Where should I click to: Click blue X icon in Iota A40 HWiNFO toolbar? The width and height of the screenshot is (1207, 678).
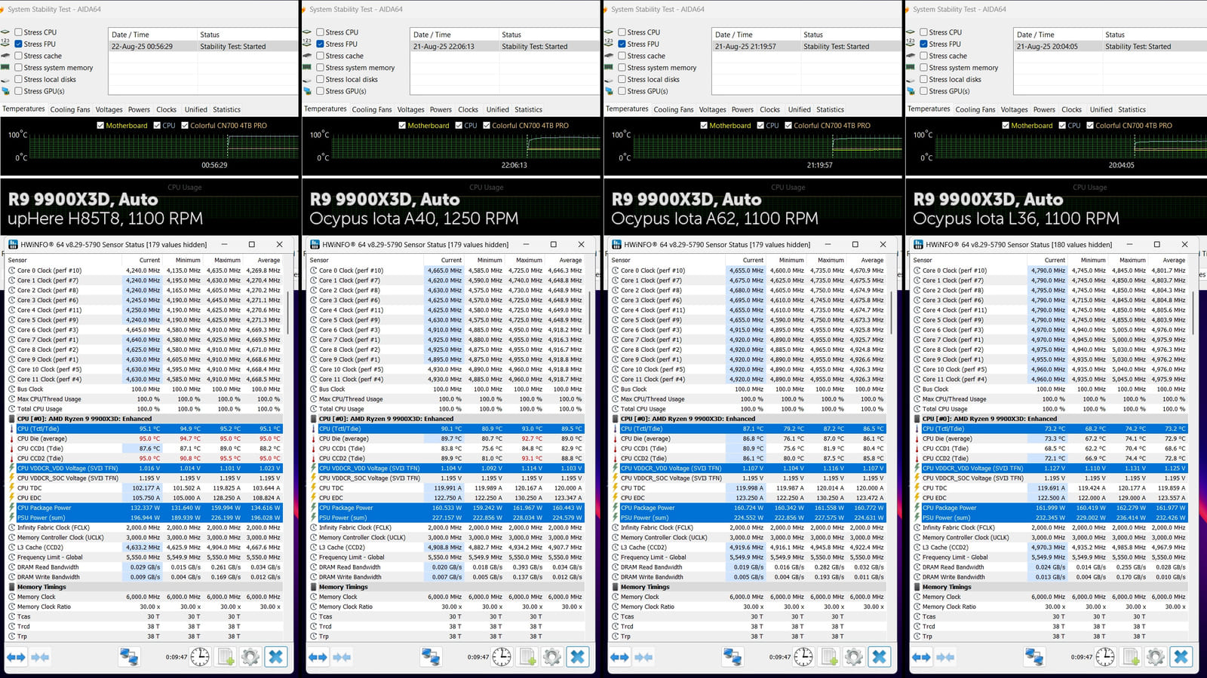click(578, 657)
